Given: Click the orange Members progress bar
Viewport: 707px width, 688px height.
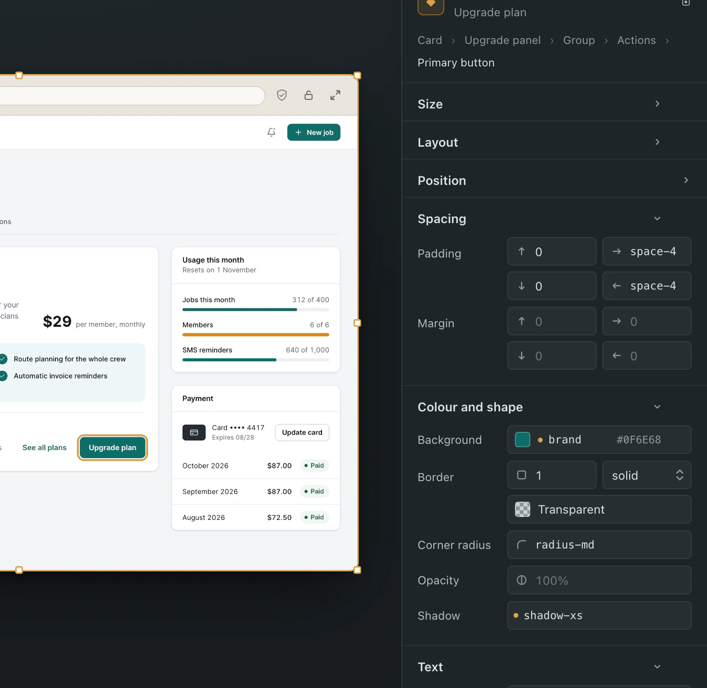Looking at the screenshot, I should [256, 334].
